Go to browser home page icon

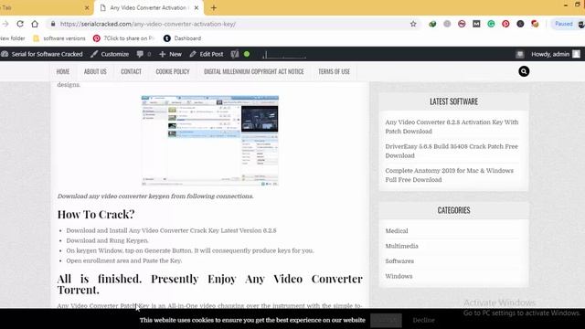pyautogui.click(x=35, y=24)
